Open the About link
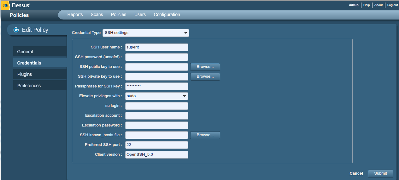The width and height of the screenshot is (399, 180). point(378,5)
